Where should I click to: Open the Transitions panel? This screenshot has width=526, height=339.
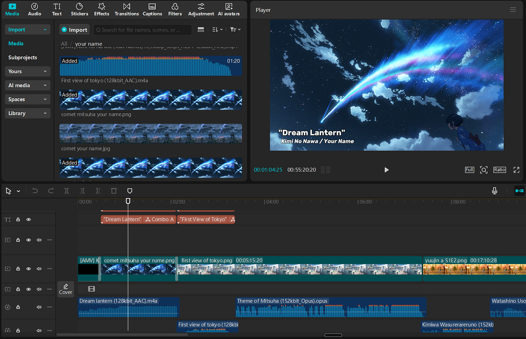[126, 10]
